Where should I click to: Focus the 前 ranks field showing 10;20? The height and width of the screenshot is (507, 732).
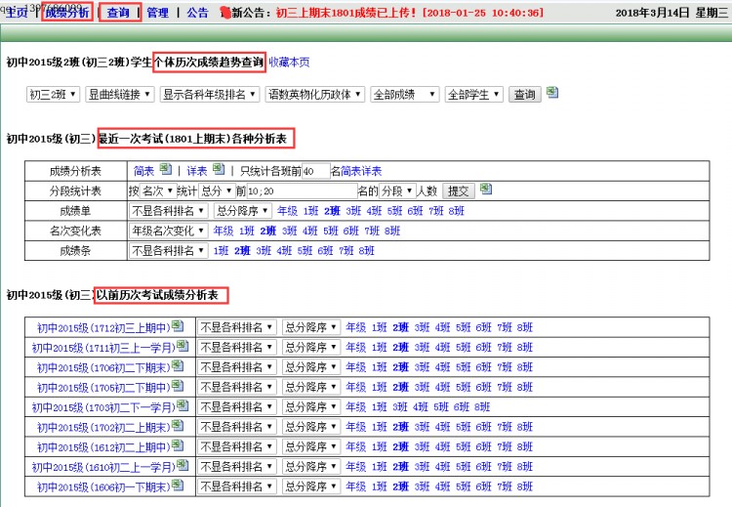302,191
